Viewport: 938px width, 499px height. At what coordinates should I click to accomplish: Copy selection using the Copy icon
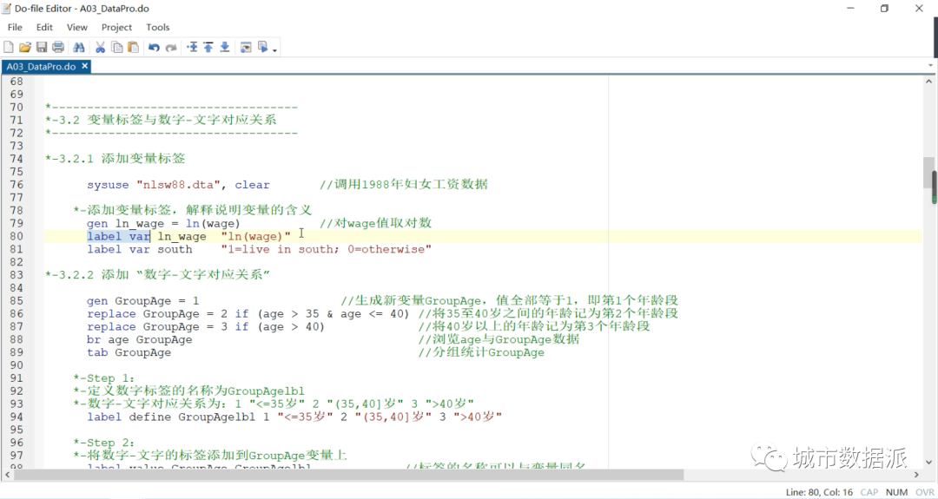[x=116, y=47]
